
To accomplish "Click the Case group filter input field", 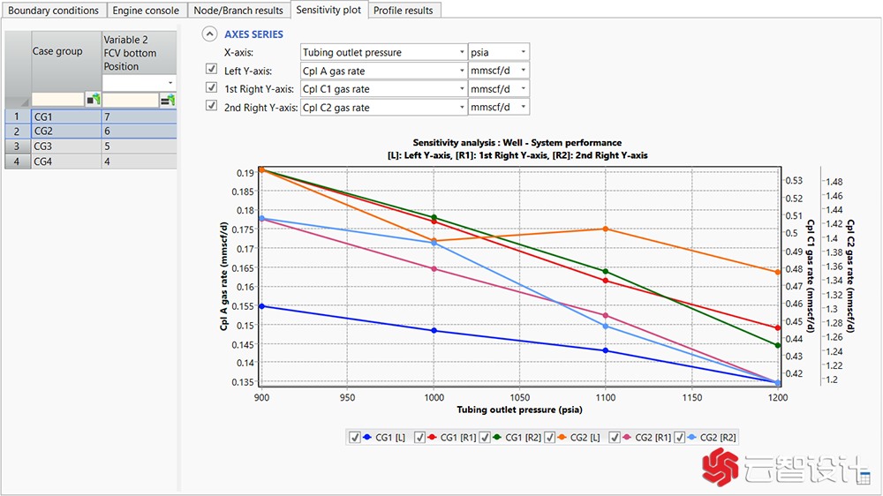I will click(58, 100).
